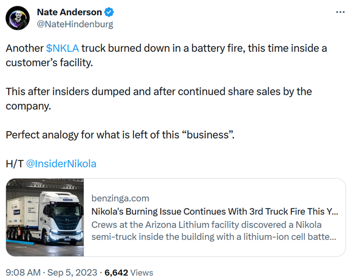Open the @NateHindenburg handle
352x280 pixels.
pos(75,24)
